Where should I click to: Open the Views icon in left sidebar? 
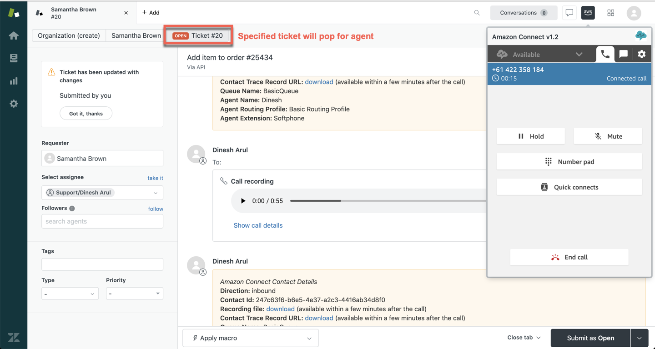pos(14,58)
